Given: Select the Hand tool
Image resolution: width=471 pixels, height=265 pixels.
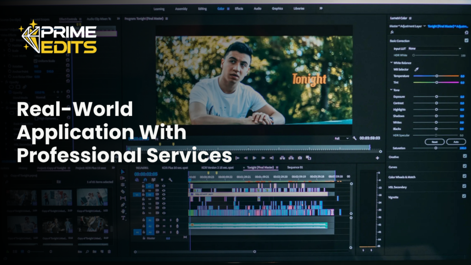Looking at the screenshot, I should pos(123,211).
